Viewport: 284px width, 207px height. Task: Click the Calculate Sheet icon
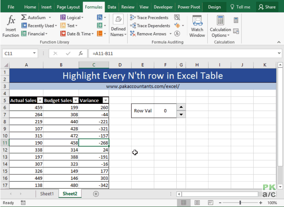coord(236,31)
